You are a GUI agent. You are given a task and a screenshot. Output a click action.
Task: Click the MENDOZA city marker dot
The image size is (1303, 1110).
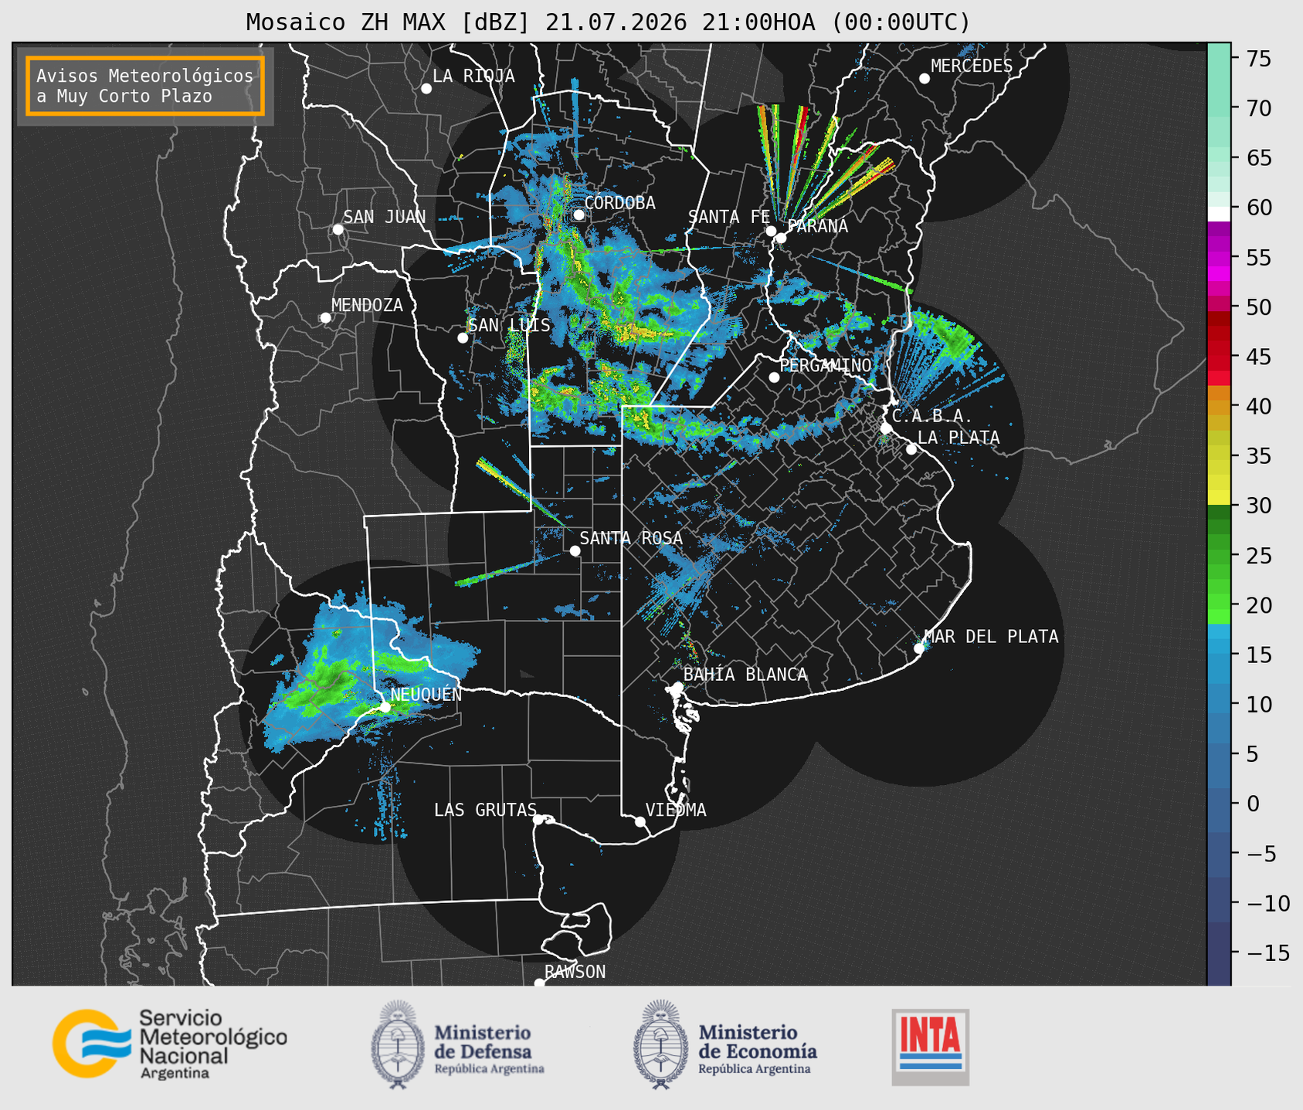point(325,317)
